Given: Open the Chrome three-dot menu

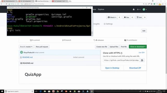Looking at the screenshot, I should click(165, 4).
